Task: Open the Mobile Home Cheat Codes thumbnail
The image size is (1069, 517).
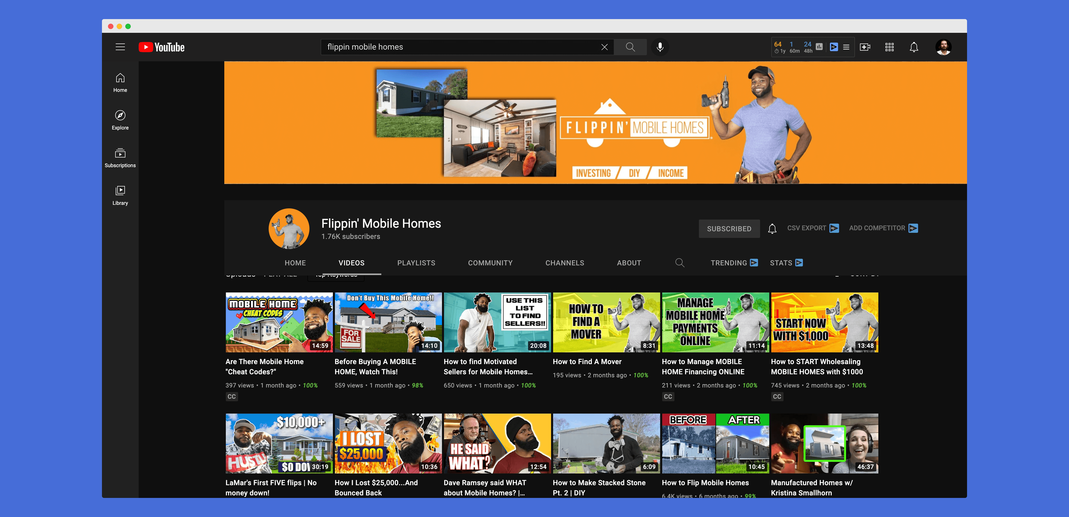Action: pos(279,322)
